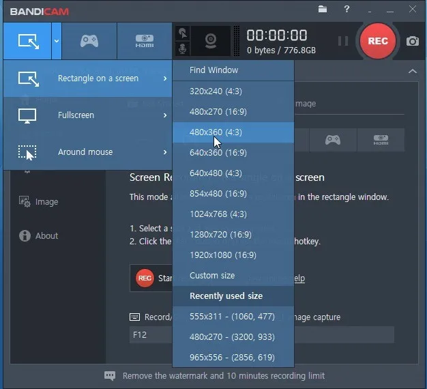The image size is (427, 389).
Task: Expand the Fullscreen submenu arrow
Action: coord(165,115)
